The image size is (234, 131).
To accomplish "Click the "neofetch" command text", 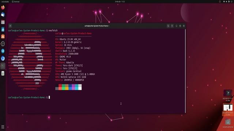I will pos(53,31).
